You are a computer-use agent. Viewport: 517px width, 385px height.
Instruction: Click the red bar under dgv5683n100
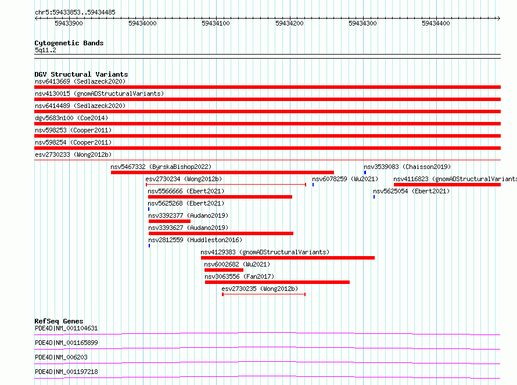pos(267,124)
